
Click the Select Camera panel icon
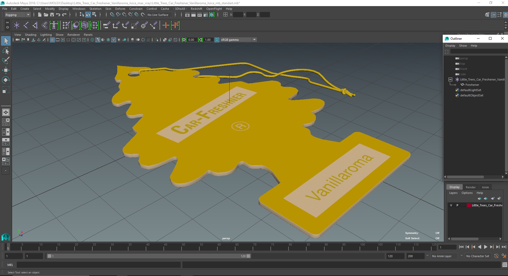[17, 40]
